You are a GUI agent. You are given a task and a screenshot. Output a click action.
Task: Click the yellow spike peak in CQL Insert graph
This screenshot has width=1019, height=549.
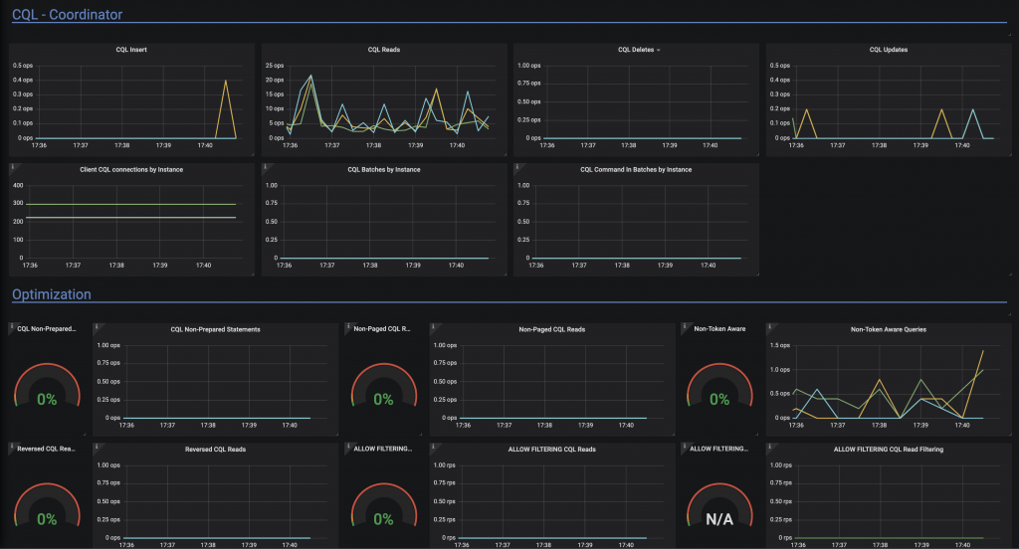tap(226, 81)
